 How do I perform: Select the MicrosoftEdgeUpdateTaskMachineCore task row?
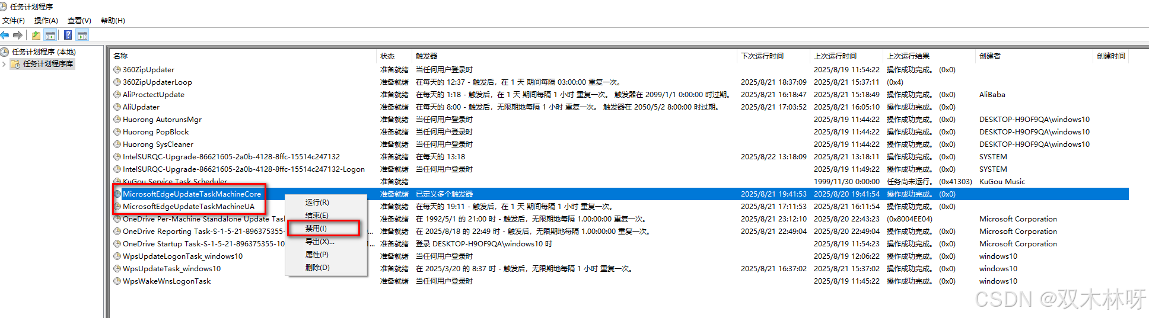coord(620,194)
